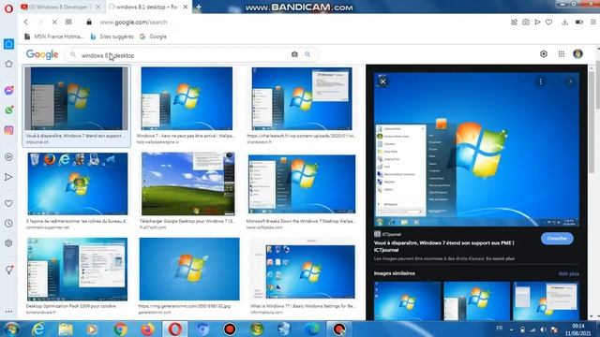Open sidebar settings gear icon
The width and height of the screenshot is (600, 337).
(8, 243)
